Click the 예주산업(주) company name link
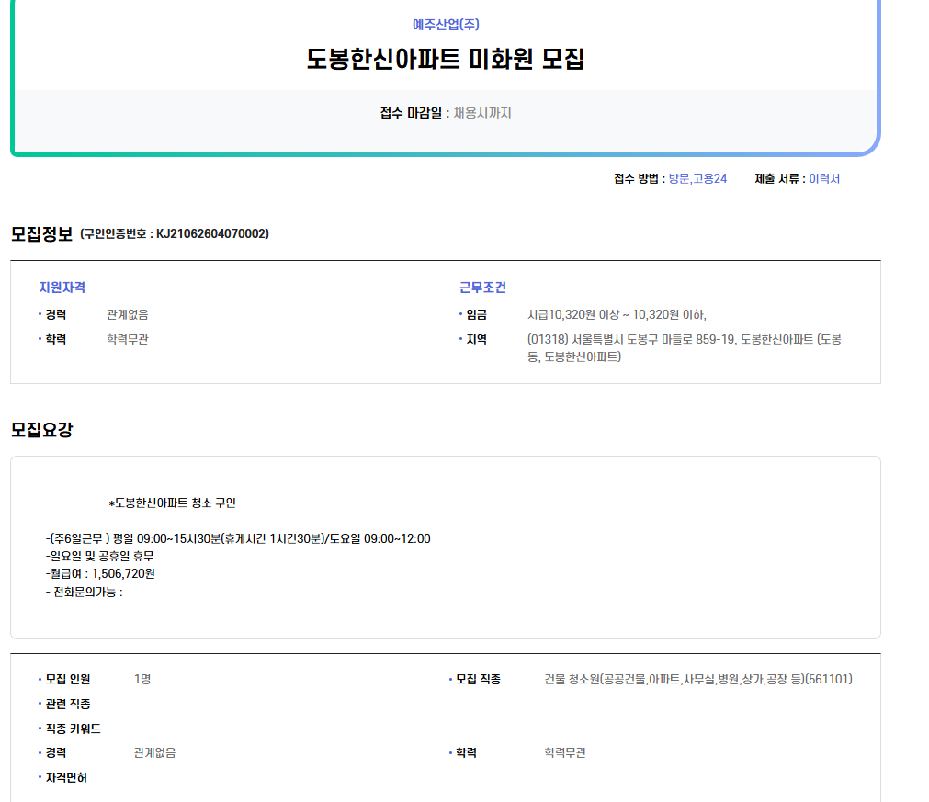 click(x=446, y=25)
